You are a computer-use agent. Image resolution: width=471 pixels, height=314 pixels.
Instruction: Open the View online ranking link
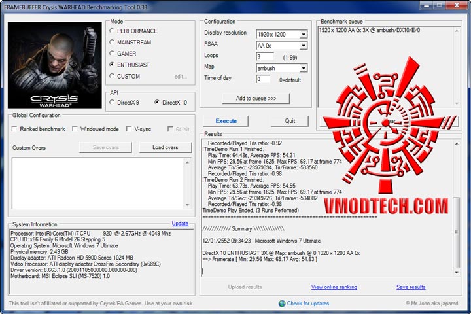[x=334, y=287]
